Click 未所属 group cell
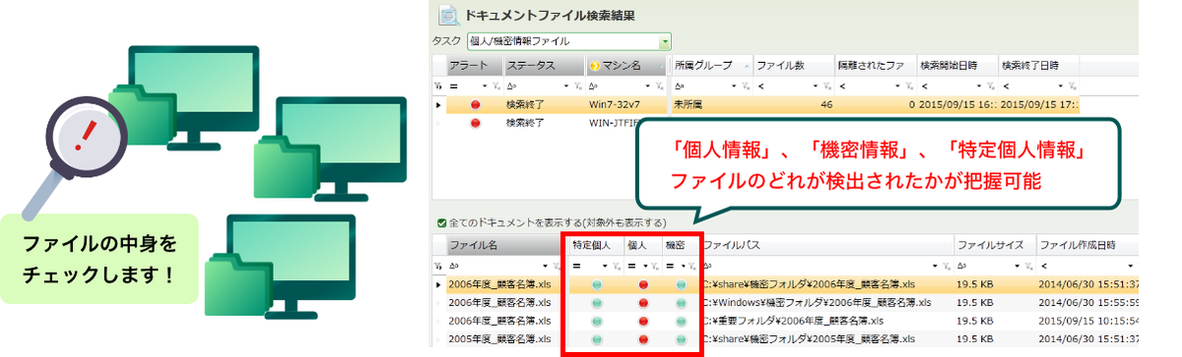This screenshot has width=1182, height=357. [x=711, y=104]
